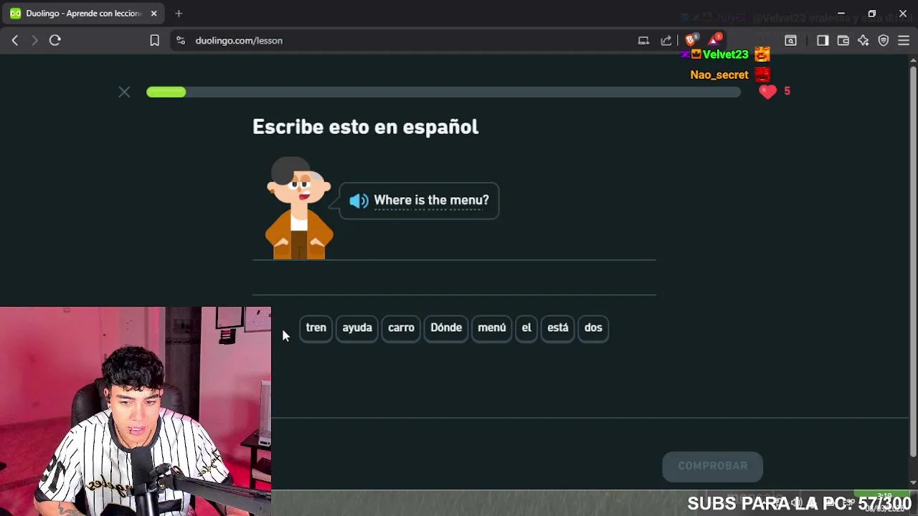
Task: Click the hearts count '5'
Action: (787, 91)
